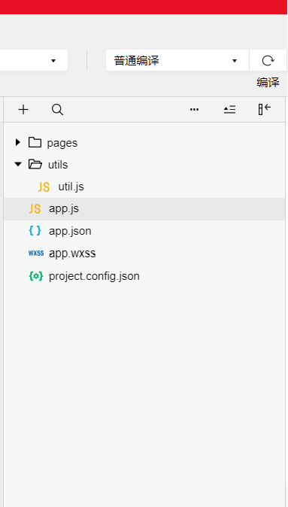
Task: Open app.wxss file
Action: click(144, 254)
